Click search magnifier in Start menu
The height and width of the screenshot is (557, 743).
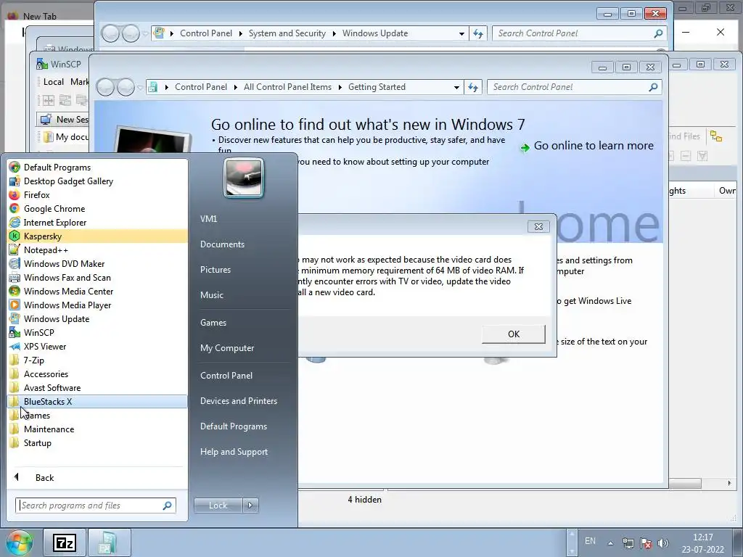(168, 506)
